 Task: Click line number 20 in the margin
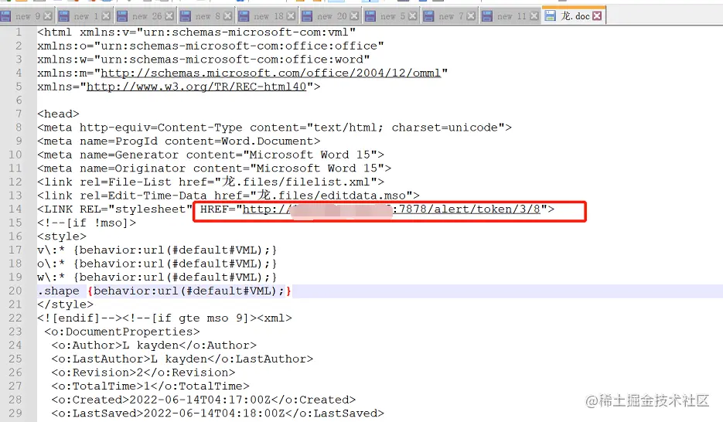(15, 291)
